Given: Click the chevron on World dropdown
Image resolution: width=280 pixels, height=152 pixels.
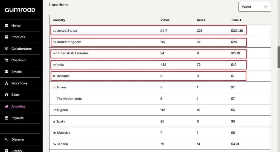Looking at the screenshot, I should point(266,7).
